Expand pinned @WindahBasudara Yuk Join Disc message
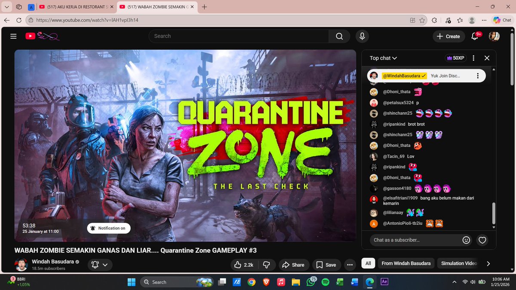 427,76
